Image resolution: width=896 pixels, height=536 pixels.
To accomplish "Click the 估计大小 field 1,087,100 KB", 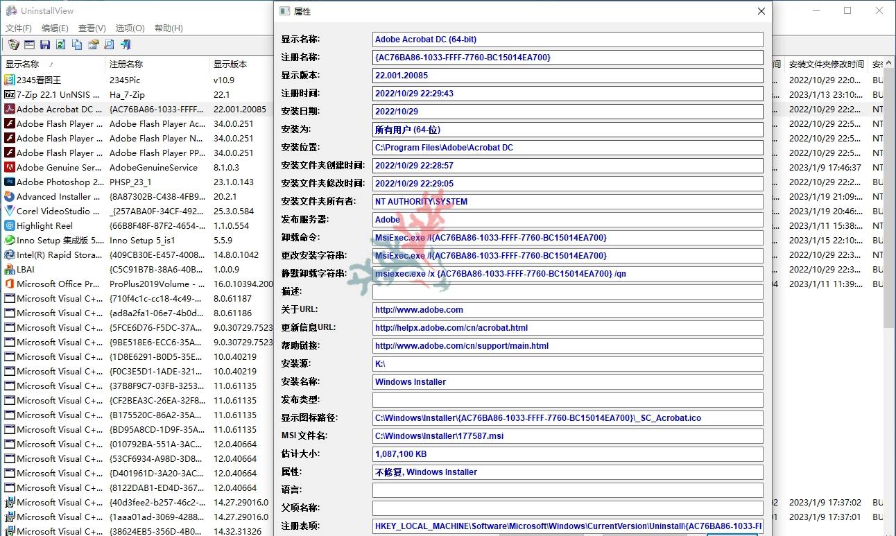I will coord(567,454).
